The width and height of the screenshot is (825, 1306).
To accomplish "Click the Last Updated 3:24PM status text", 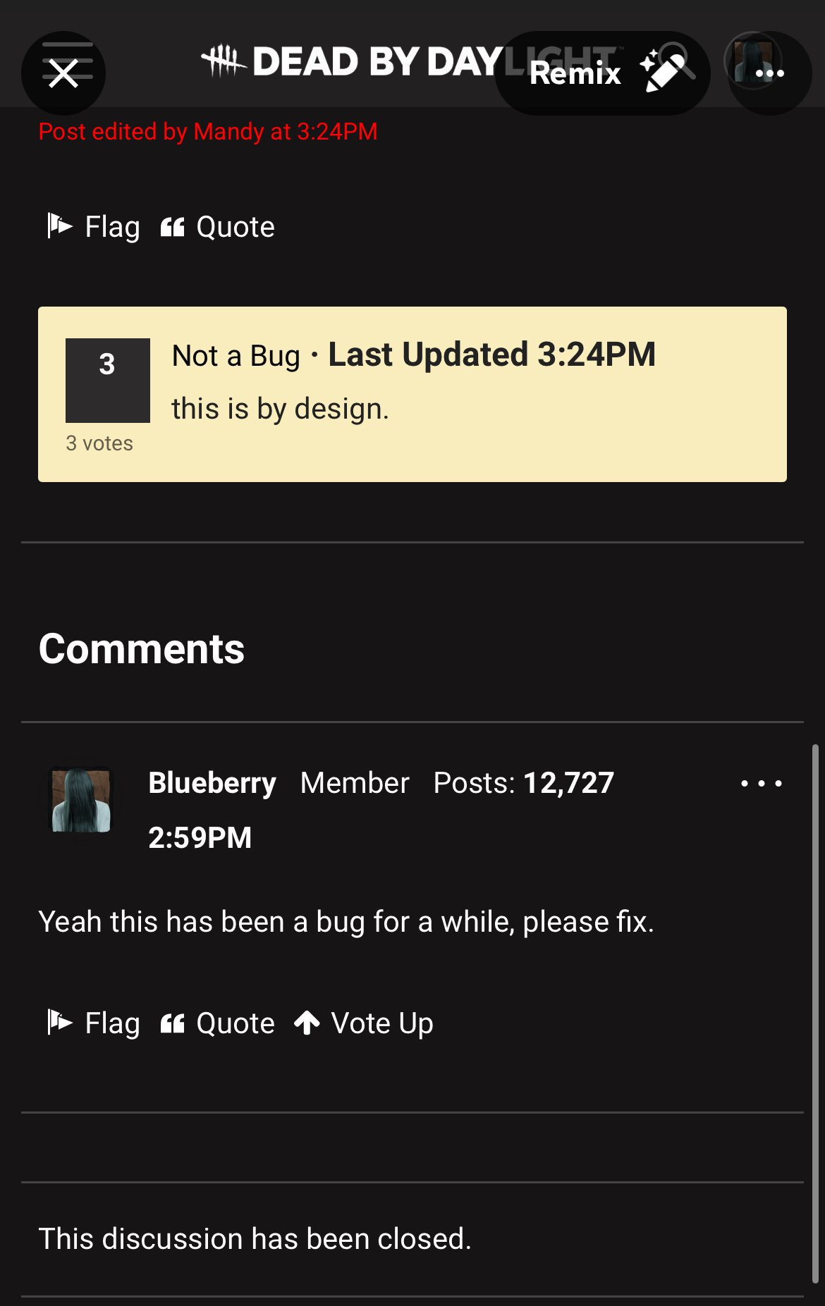I will (491, 355).
